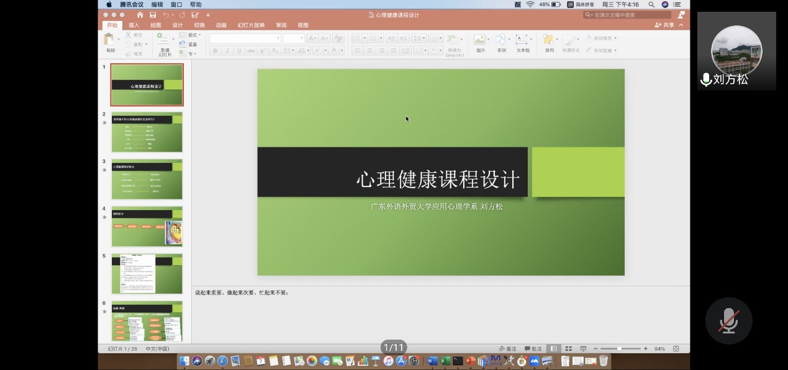Screen dimensions: 788x370
Task: Click the Arrange (排列) icon
Action: (x=549, y=40)
